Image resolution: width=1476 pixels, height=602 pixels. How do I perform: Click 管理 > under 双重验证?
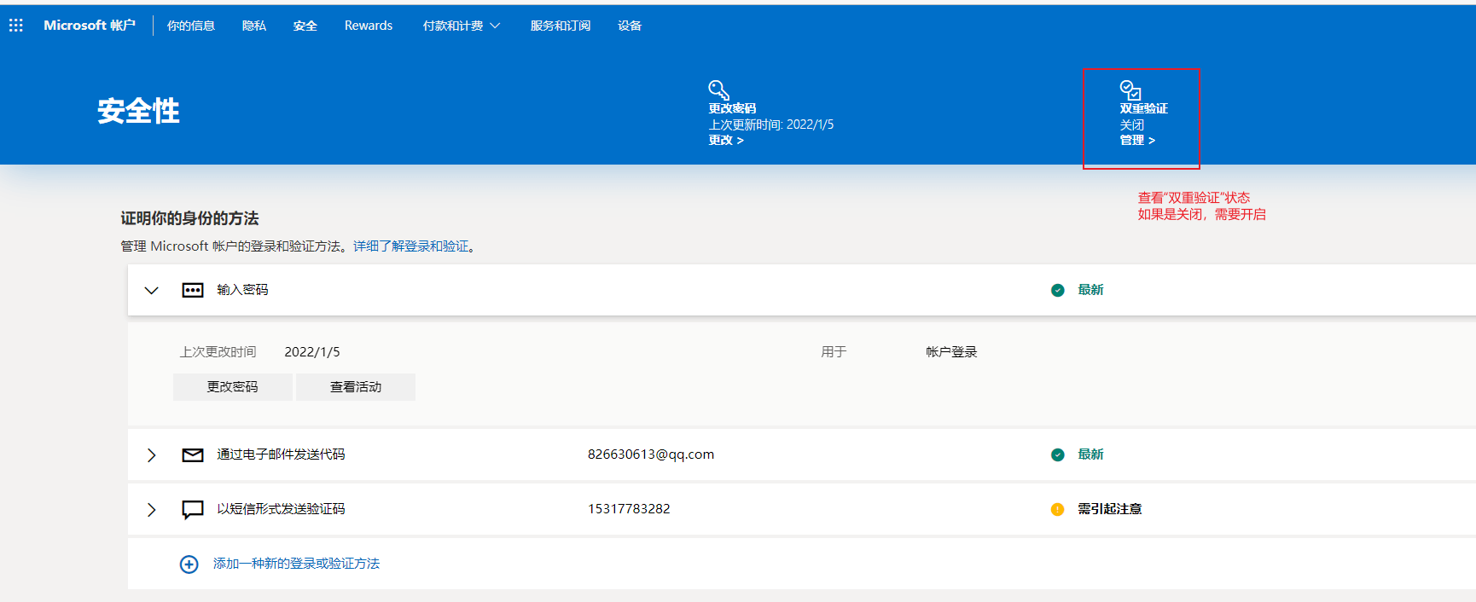1137,140
